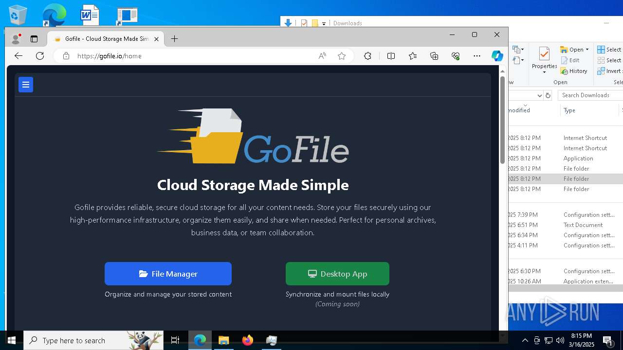Click the taskbar search box
Image resolution: width=623 pixels, height=350 pixels.
[93, 340]
